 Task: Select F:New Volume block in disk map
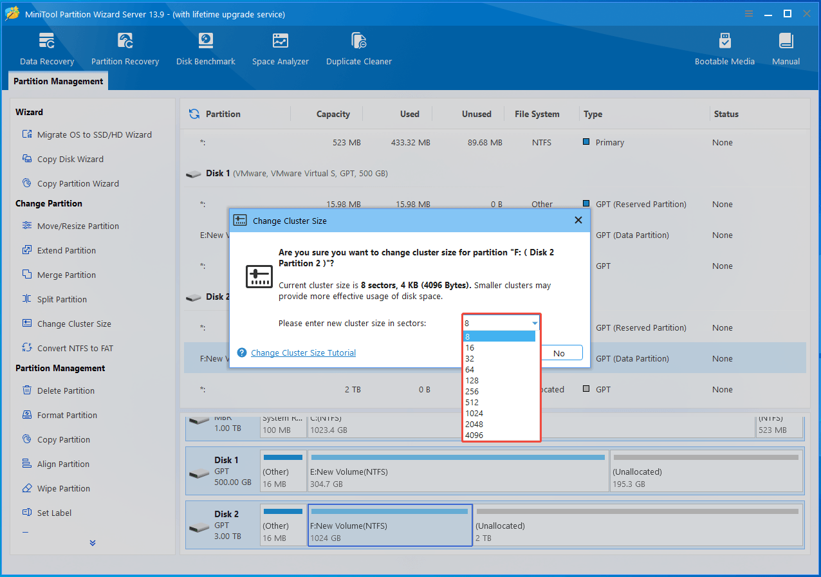coord(390,525)
